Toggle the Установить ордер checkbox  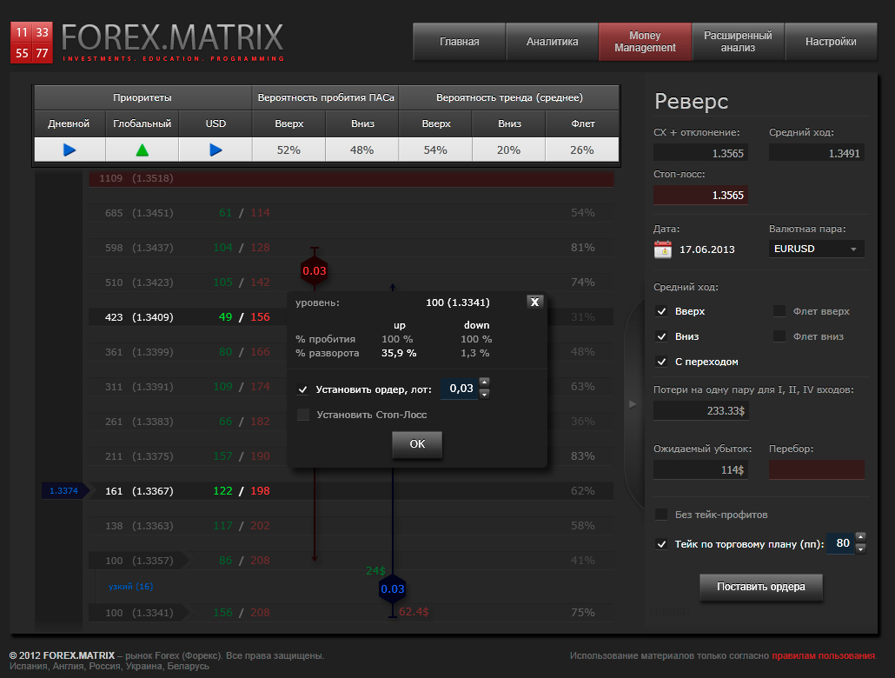click(x=303, y=389)
